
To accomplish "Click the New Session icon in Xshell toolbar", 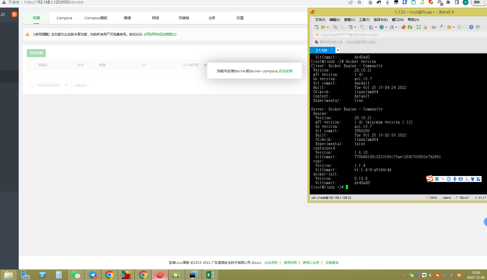I will pyautogui.click(x=317, y=27).
